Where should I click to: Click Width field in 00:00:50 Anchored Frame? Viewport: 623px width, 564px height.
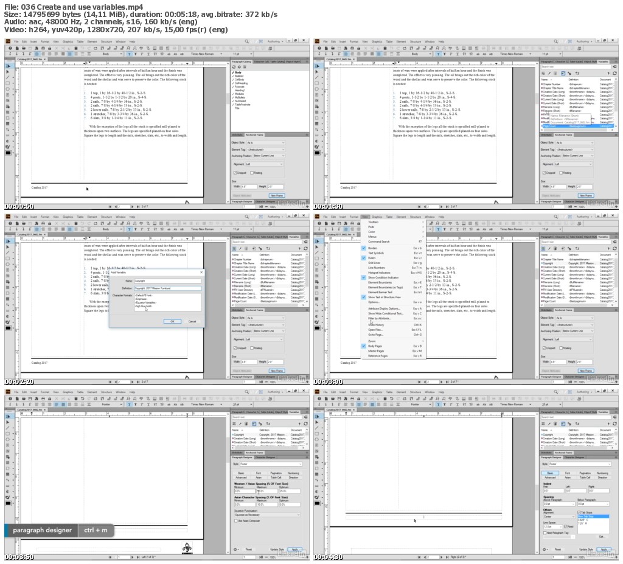pyautogui.click(x=249, y=186)
